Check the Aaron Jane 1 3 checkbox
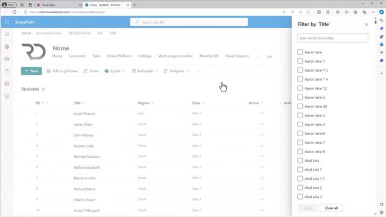This screenshot has width=386, height=217. tap(300, 70)
